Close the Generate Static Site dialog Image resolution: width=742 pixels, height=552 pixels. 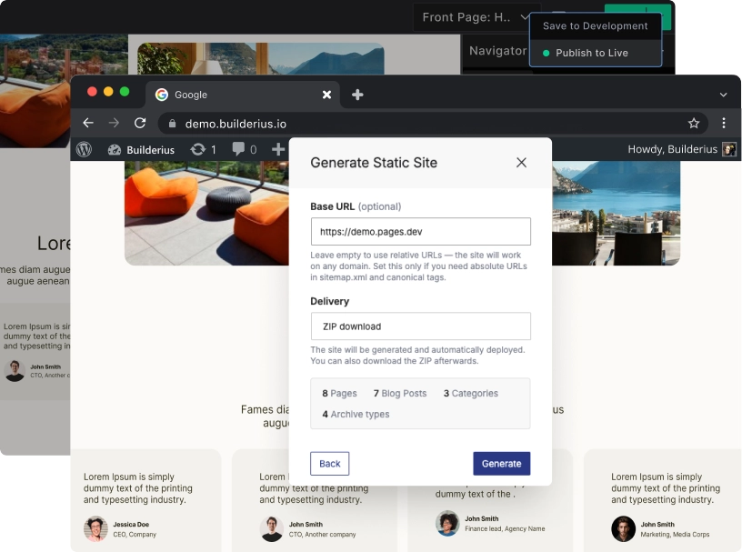click(x=521, y=163)
